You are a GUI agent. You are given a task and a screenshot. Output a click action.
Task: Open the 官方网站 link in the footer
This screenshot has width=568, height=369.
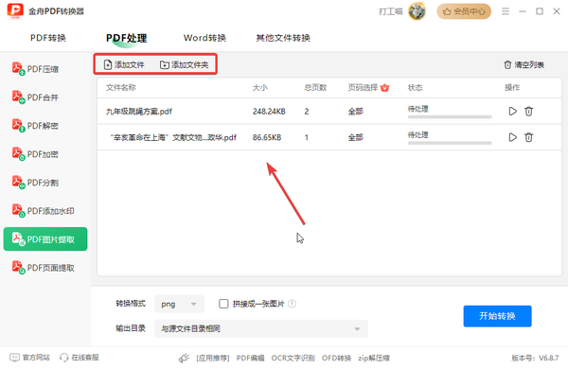point(29,358)
